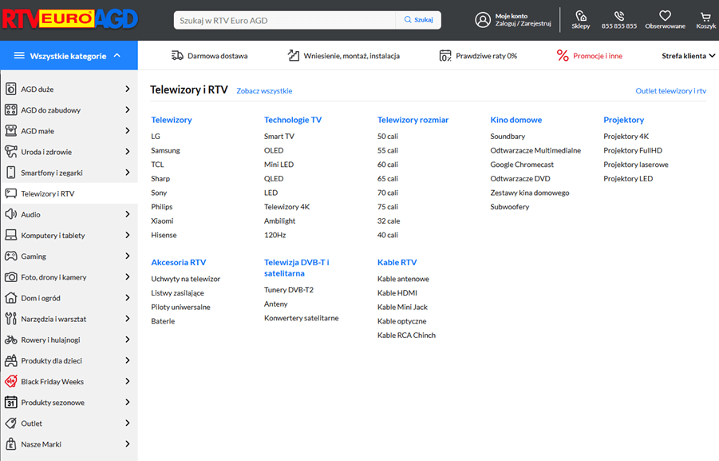This screenshot has height=461, width=719.
Task: Open Black Friday Weeks category
Action: (52, 382)
